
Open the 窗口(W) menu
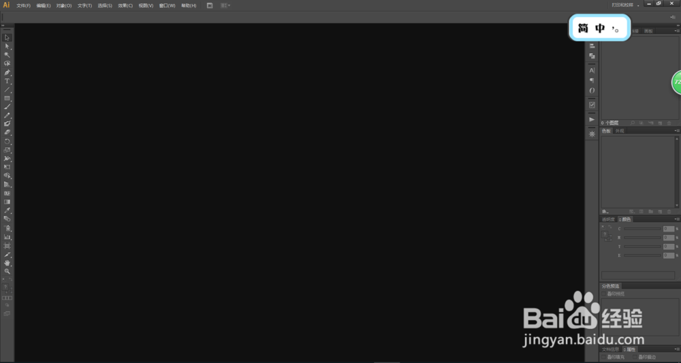coord(168,5)
